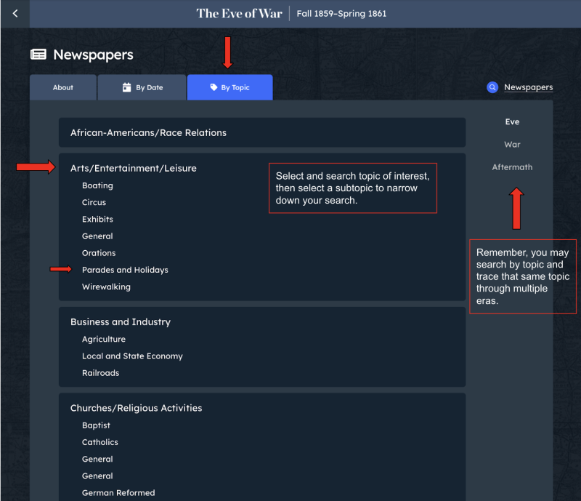
Task: Click the back arrow icon
Action: click(15, 14)
